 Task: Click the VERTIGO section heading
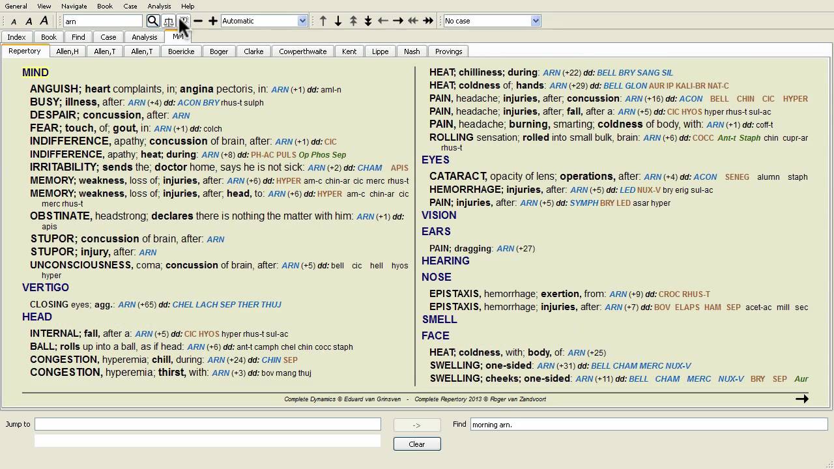46,287
